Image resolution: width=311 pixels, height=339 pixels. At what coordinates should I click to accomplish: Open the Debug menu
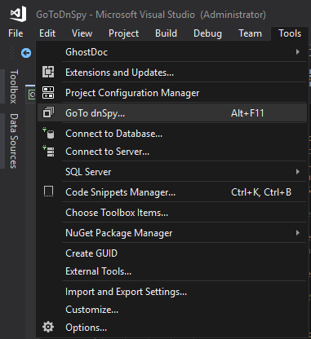coord(207,33)
